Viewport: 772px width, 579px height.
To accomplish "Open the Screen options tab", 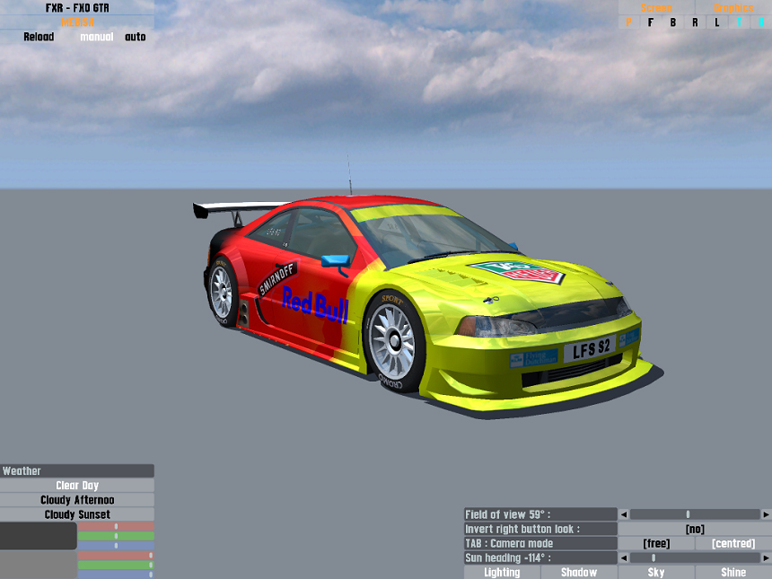I will [656, 8].
